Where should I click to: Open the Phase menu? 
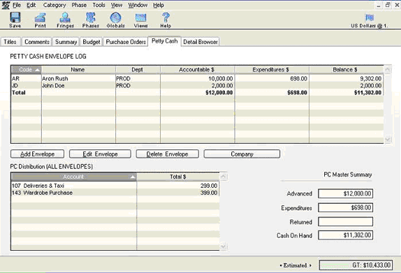[79, 5]
